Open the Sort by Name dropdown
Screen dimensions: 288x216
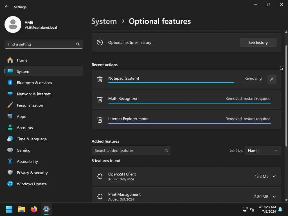coord(262,150)
